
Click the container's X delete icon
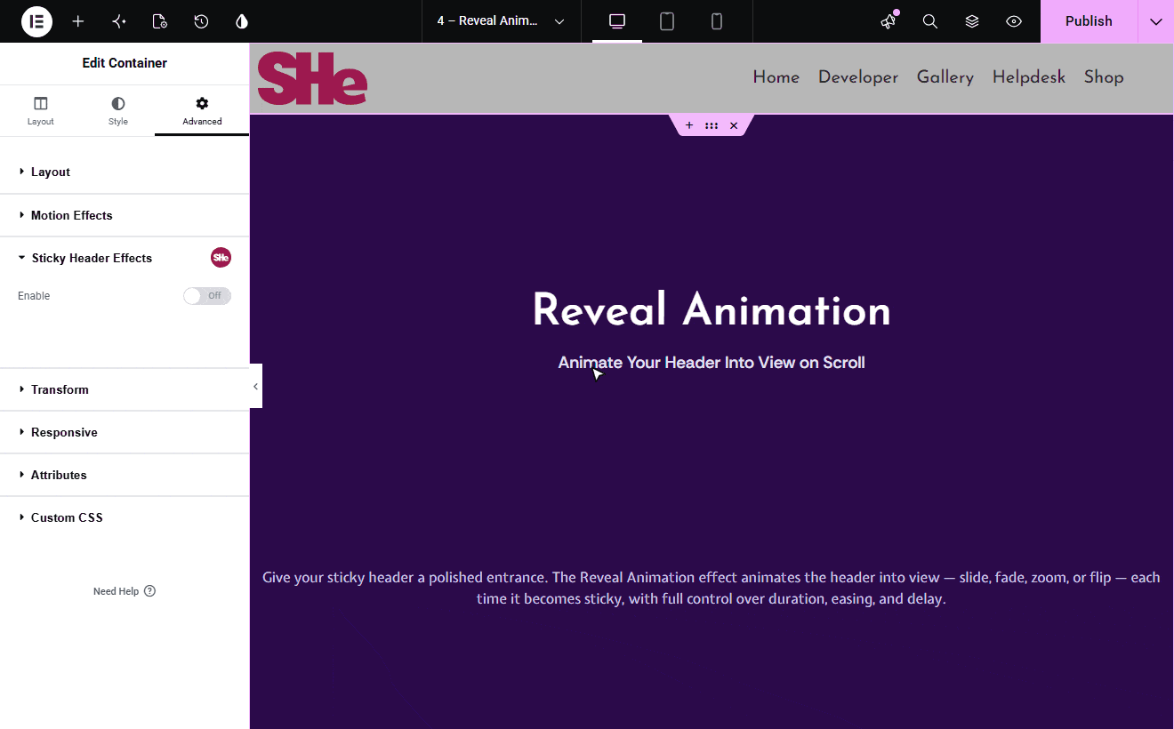pos(734,125)
